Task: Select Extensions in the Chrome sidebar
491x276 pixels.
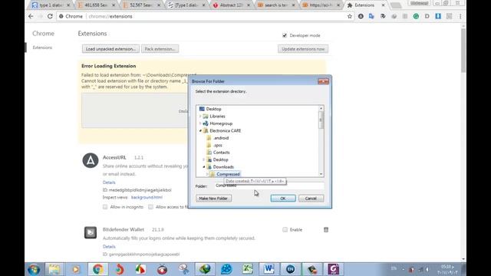Action: click(42, 48)
